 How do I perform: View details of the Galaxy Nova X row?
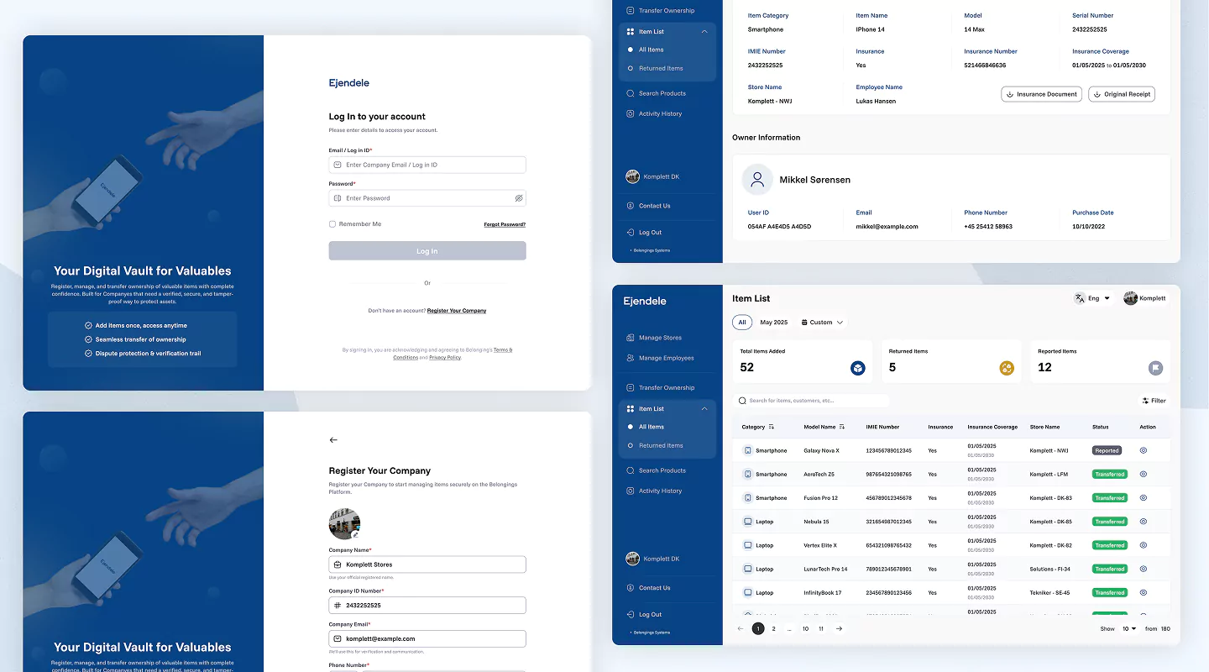click(x=1143, y=451)
